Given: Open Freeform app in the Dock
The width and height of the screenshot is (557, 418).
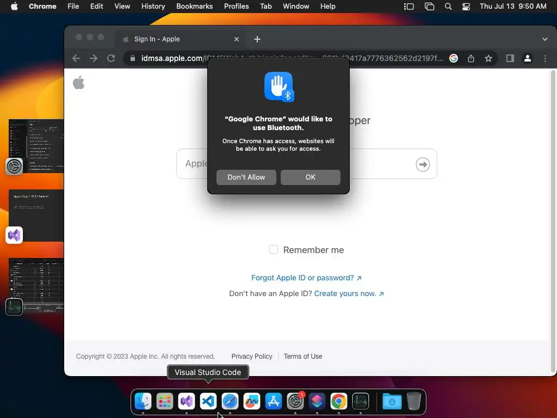Looking at the screenshot, I should pos(251,401).
